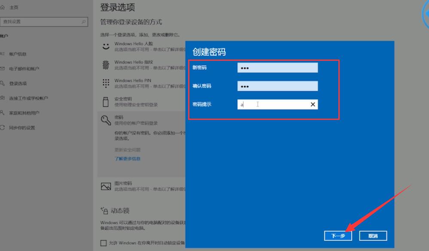Expand the 安全密钥 sign-in option
Viewport: 429px width, 251px height.
click(141, 102)
